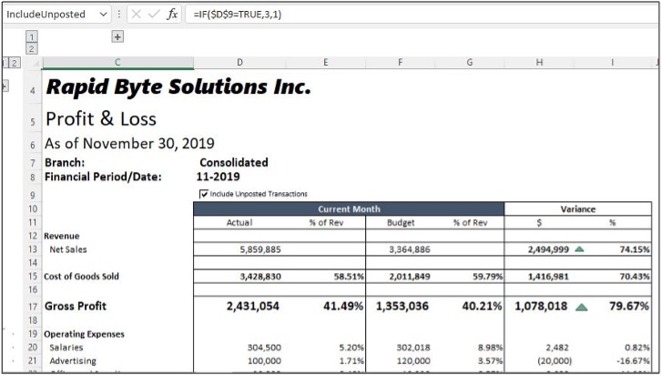
Task: Uncheck Include Unposted Transactions checkbox
Action: point(204,194)
